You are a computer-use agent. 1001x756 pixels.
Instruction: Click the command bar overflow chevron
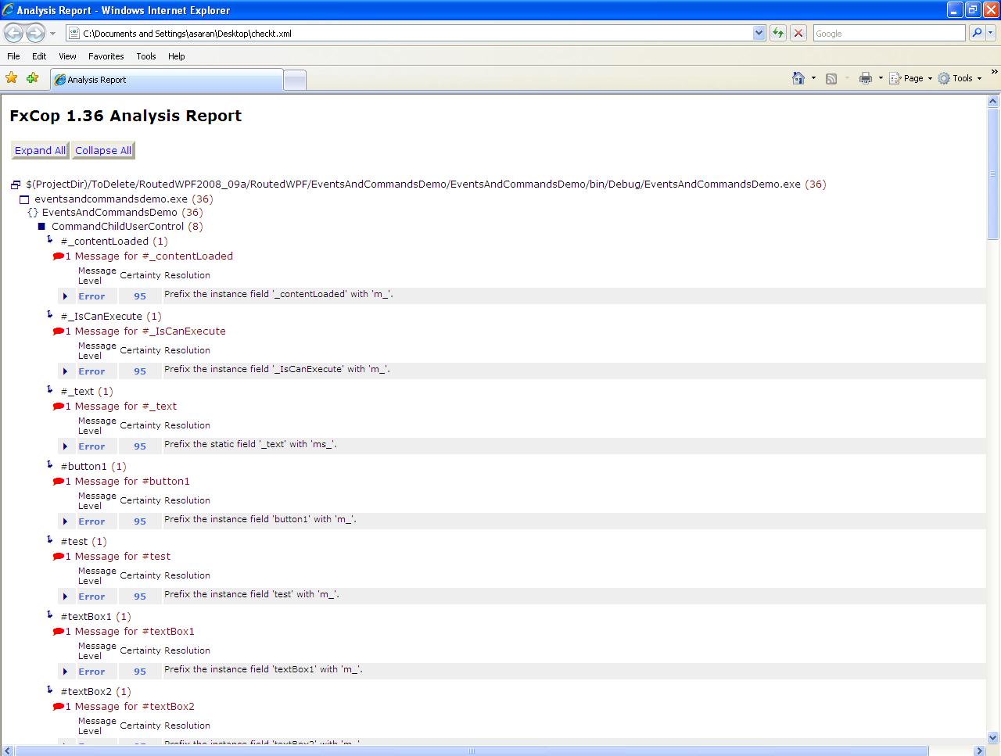pyautogui.click(x=994, y=73)
